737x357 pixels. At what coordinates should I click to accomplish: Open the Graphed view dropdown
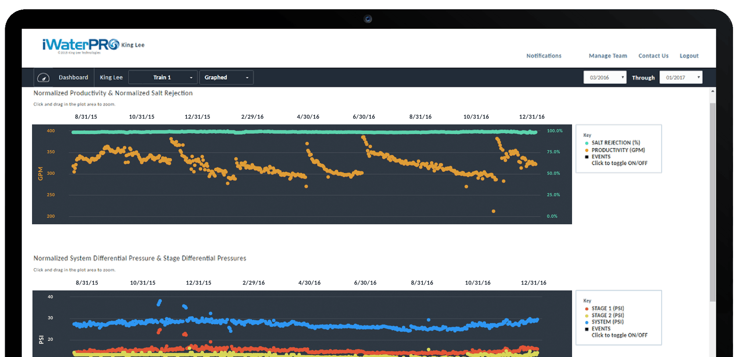pos(226,78)
